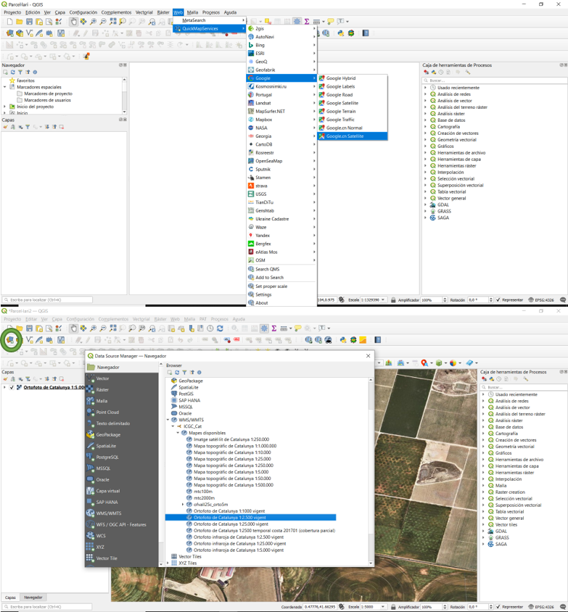Select XYZ source in Data Source Manager sidebar
The width and height of the screenshot is (568, 612).
coord(121,547)
